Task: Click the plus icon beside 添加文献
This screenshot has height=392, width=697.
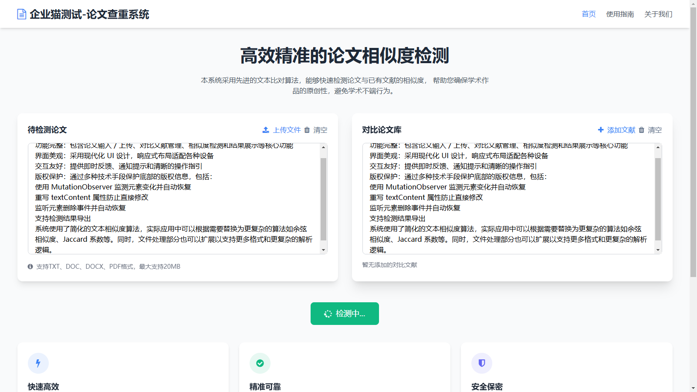Action: tap(600, 129)
